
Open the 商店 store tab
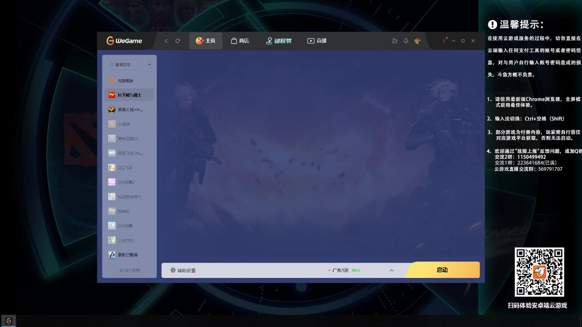click(x=240, y=41)
